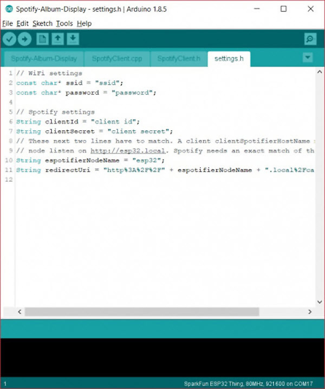The height and width of the screenshot is (389, 325).
Task: Click the redirectUri variable name on line 11
Action: pyautogui.click(x=68, y=170)
